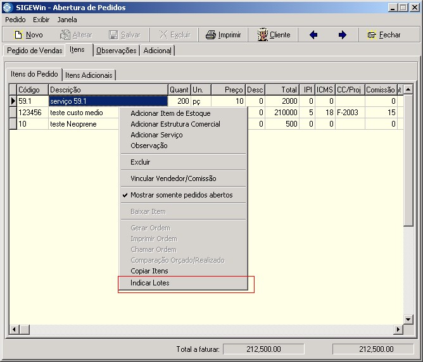Click cell 'teste Neoprene'

pyautogui.click(x=84, y=123)
